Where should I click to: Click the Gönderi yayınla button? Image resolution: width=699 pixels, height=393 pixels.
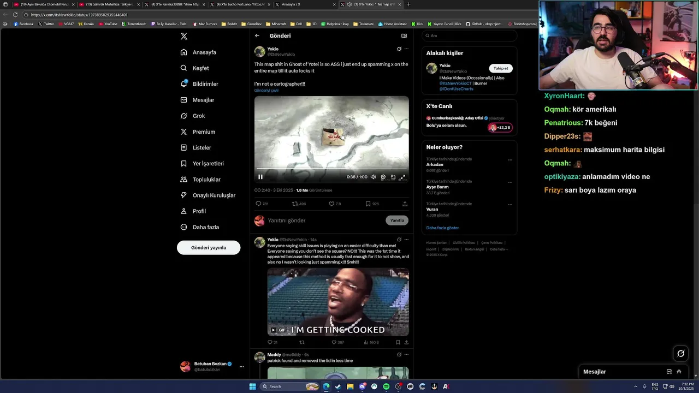tap(209, 247)
